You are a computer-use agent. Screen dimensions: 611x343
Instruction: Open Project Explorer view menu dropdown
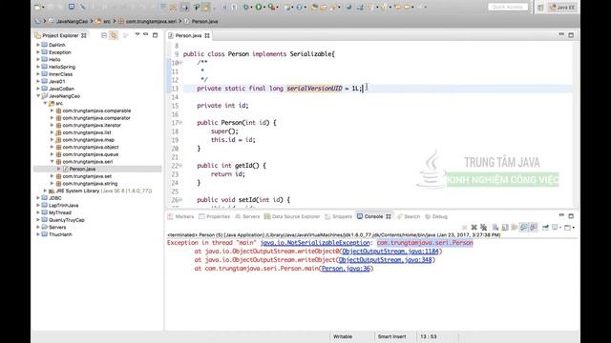[x=137, y=34]
